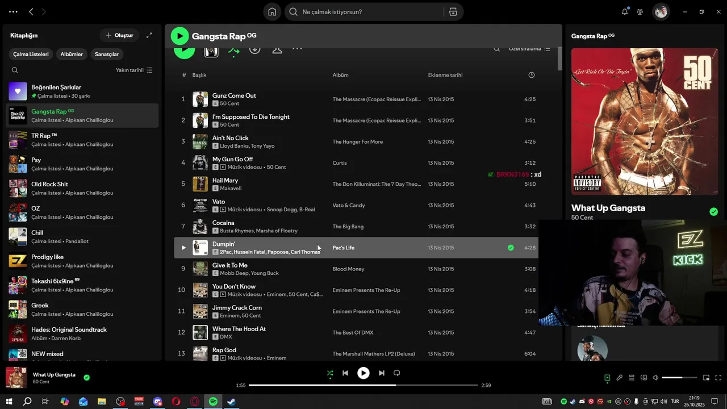Screen dimensions: 727x409
Task: Open Prodigy like playlist
Action: [x=83, y=261]
